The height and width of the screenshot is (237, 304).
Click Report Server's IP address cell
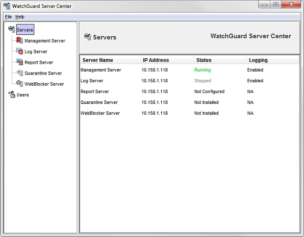(x=155, y=92)
